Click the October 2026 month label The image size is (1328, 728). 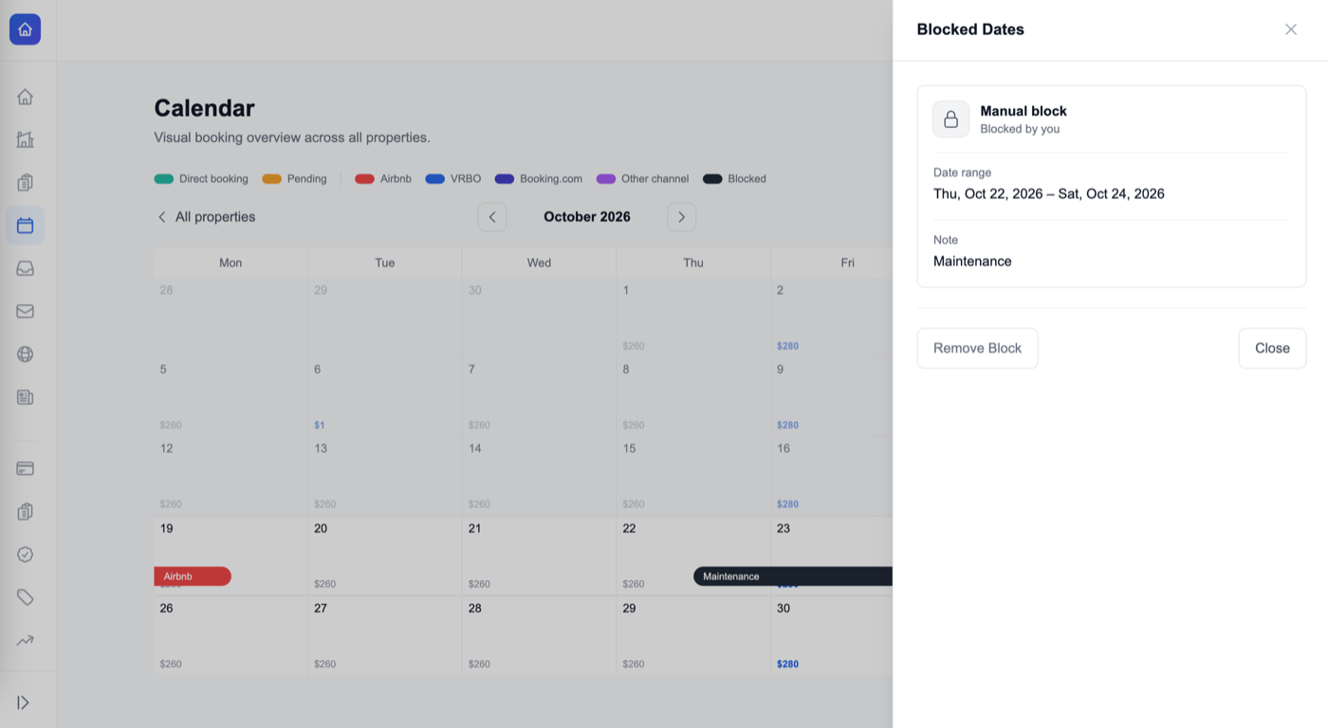[x=587, y=217]
